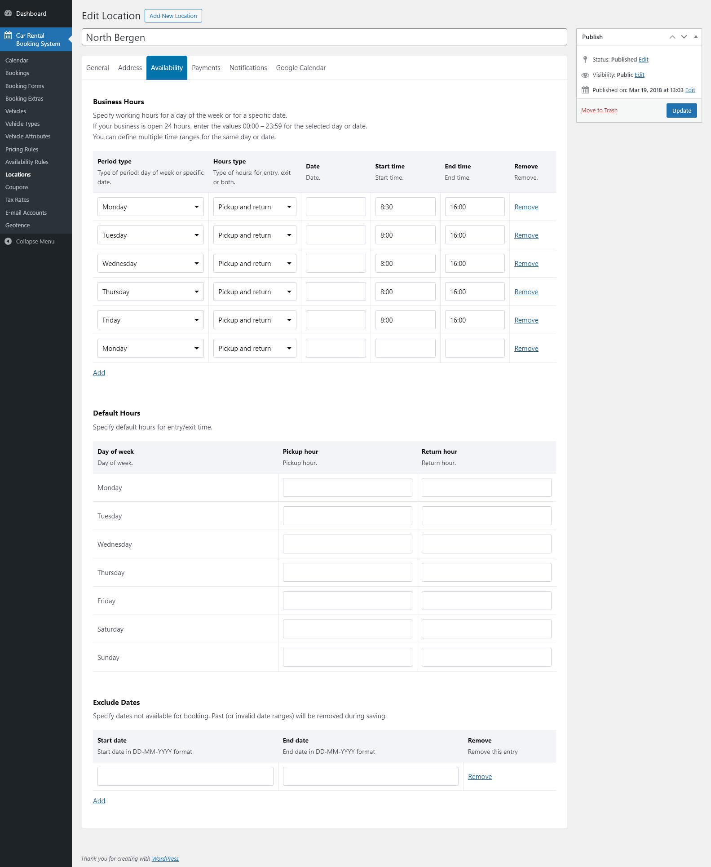Click the published date calendar icon
Image resolution: width=711 pixels, height=867 pixels.
[x=585, y=90]
